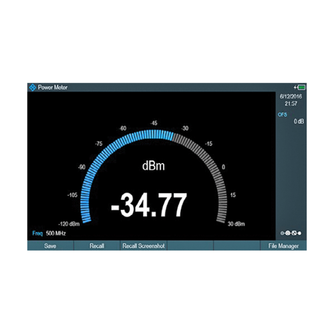Select the Freq label
The width and height of the screenshot is (334, 334).
(x=37, y=233)
